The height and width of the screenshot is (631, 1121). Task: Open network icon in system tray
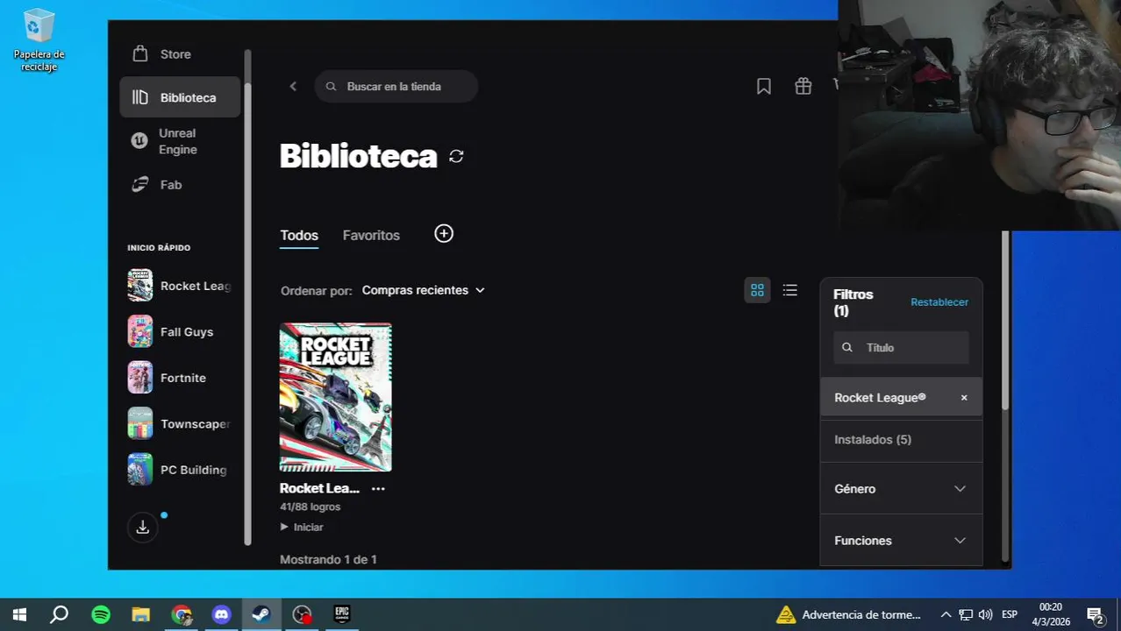[966, 614]
